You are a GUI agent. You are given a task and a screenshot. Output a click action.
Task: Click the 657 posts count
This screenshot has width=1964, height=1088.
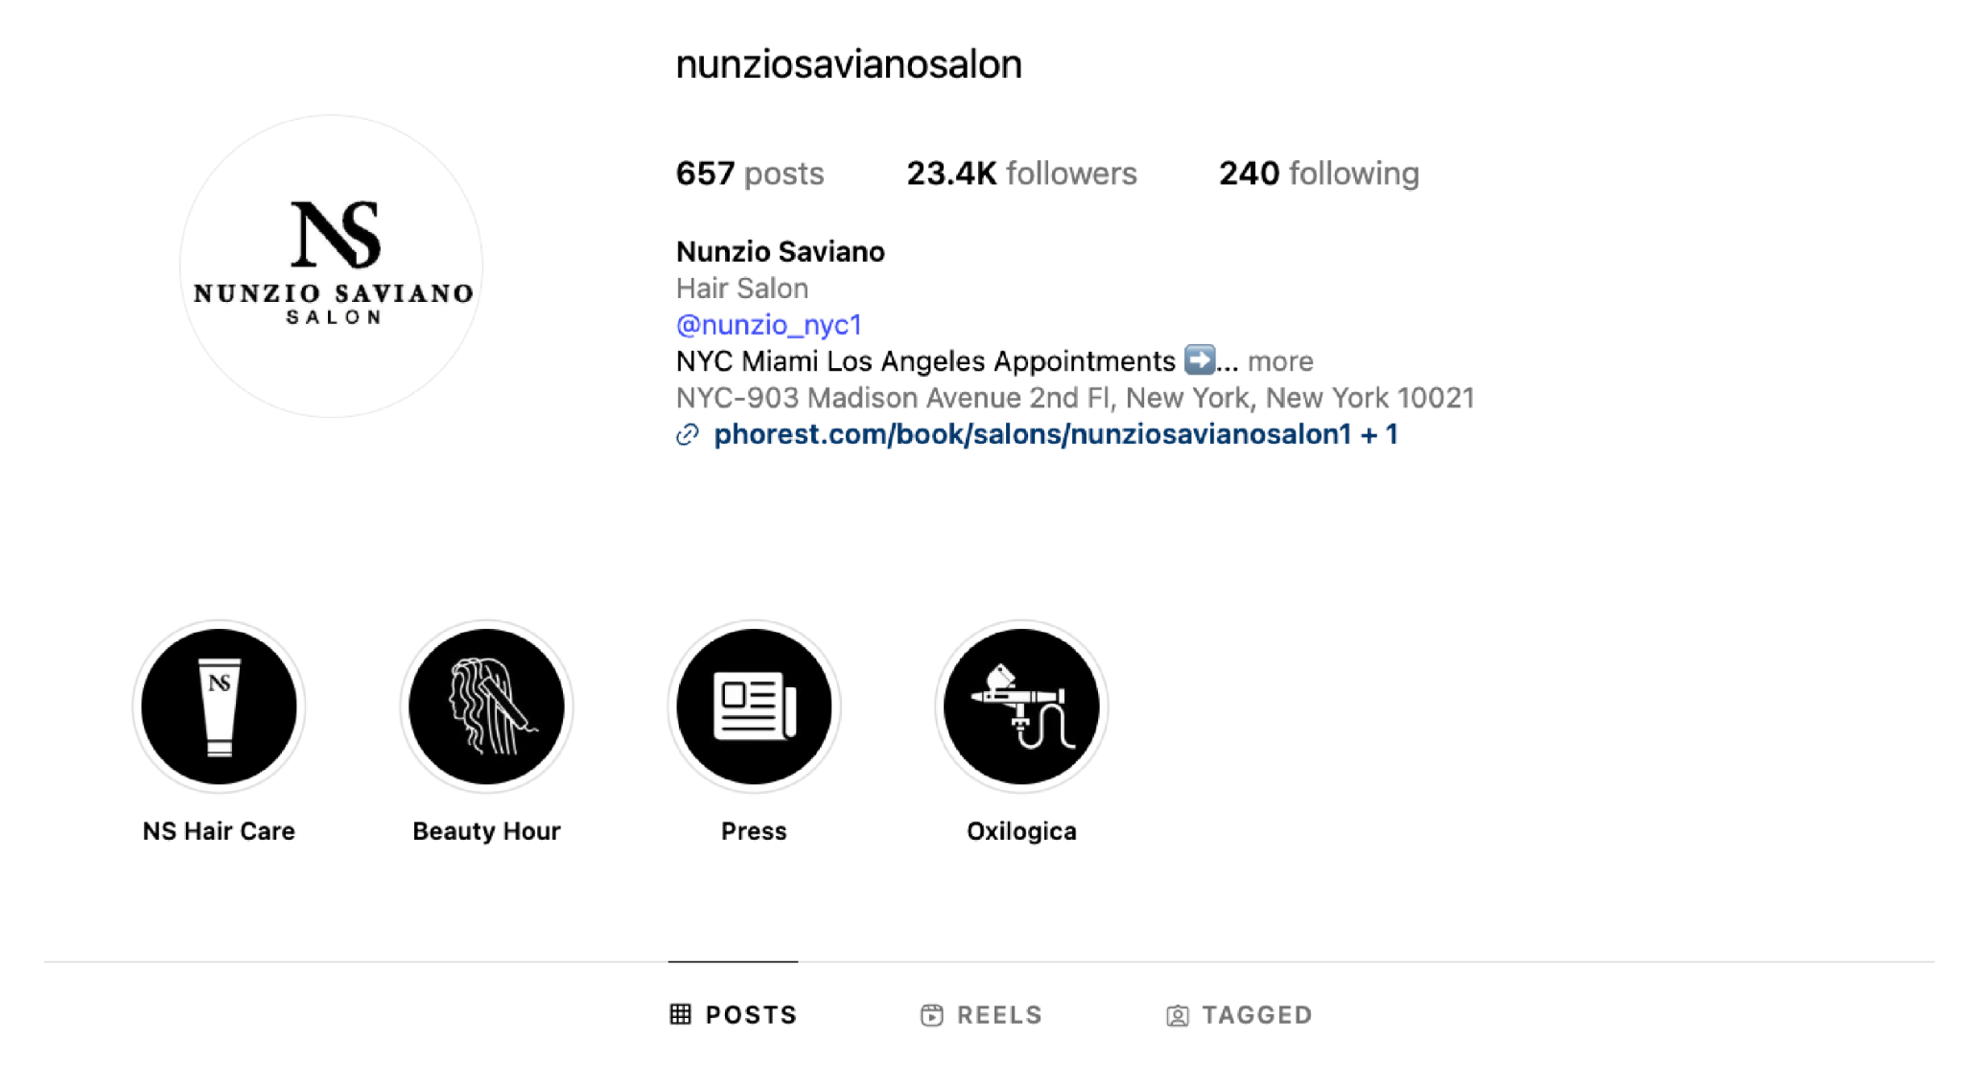(750, 174)
